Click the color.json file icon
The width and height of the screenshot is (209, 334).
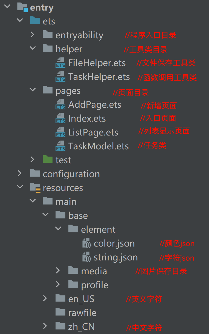87,243
